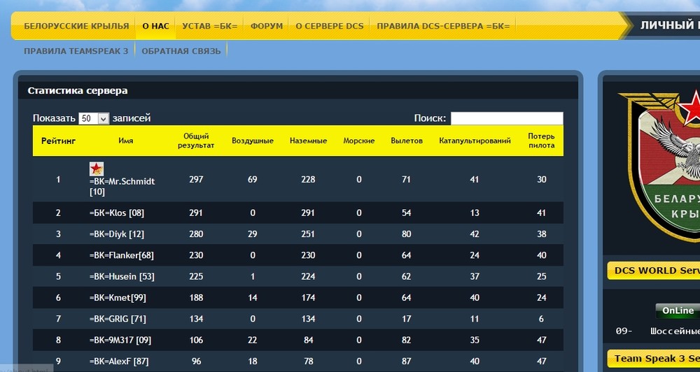Sort by Общий результат column

(196, 141)
